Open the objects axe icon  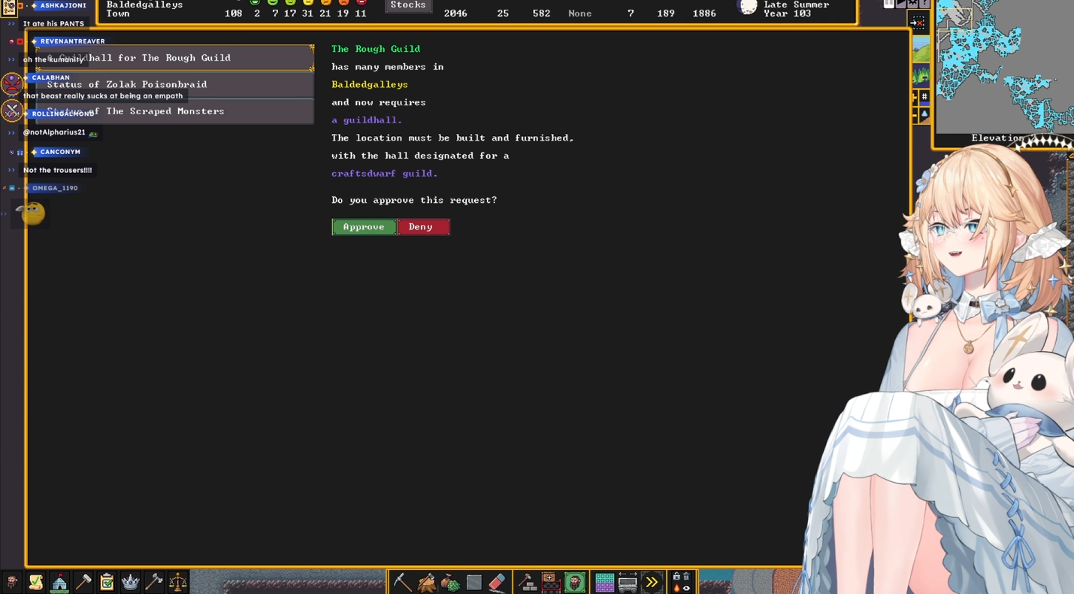pos(154,582)
